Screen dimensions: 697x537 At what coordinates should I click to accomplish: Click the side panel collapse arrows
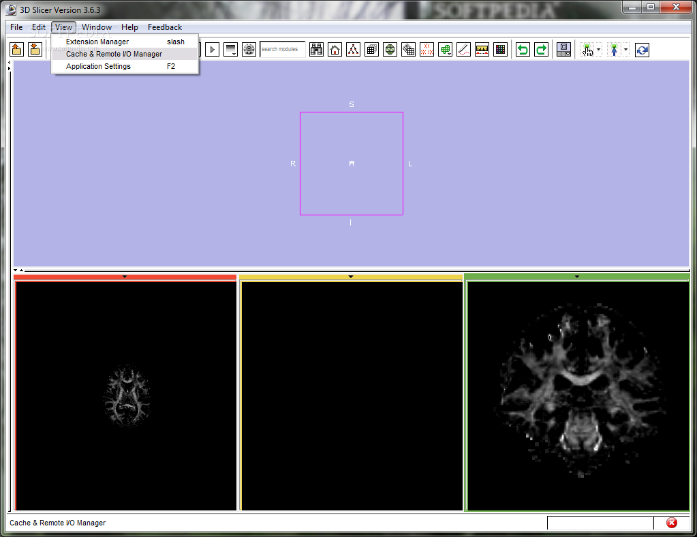[10, 66]
